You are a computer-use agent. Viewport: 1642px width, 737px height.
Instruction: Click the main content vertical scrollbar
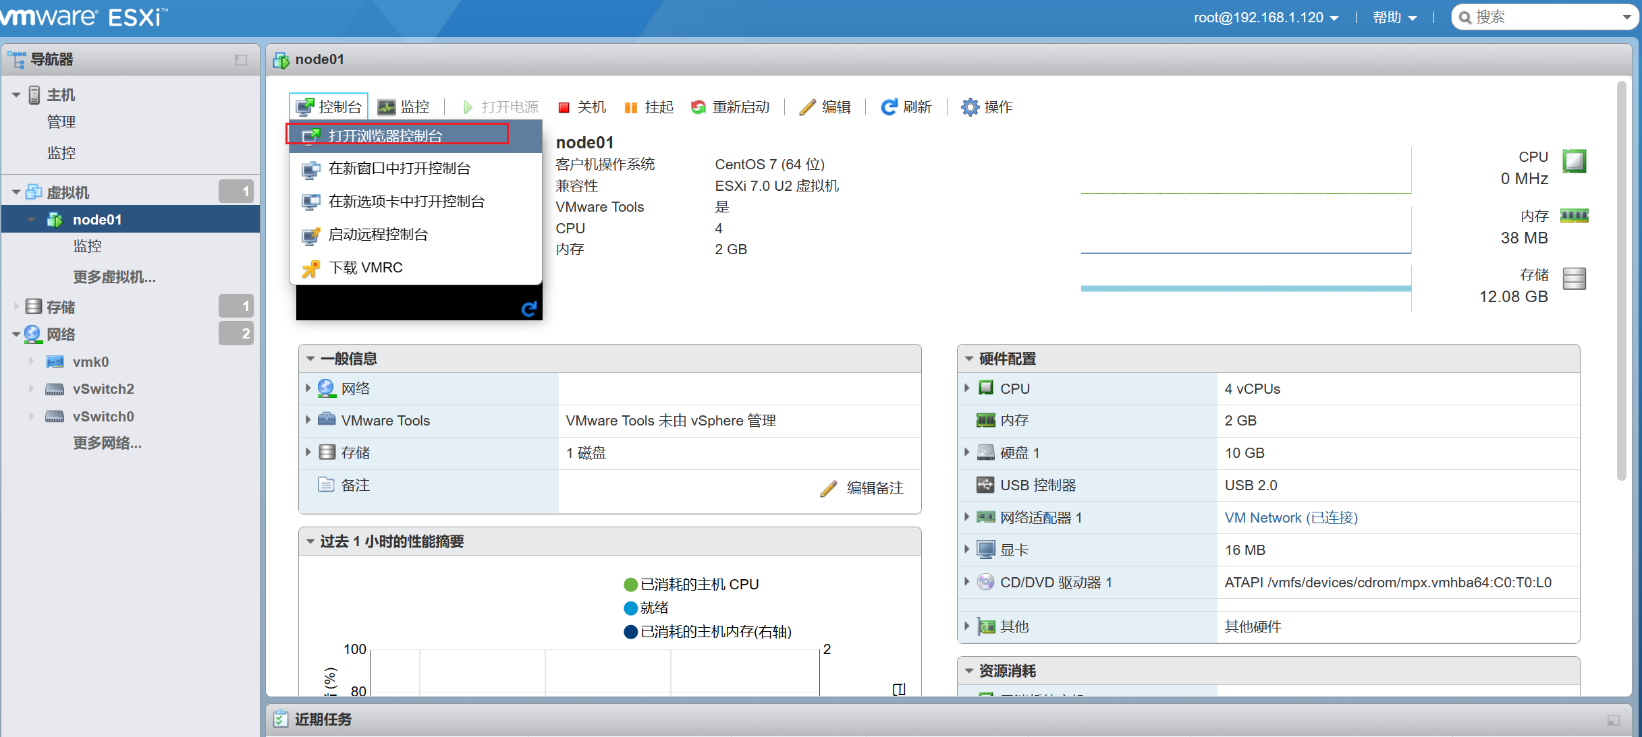click(1622, 280)
